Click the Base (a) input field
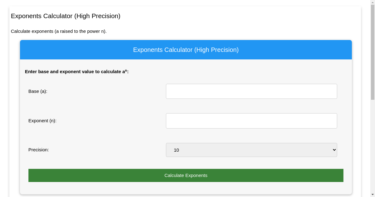375x197 pixels. 251,91
